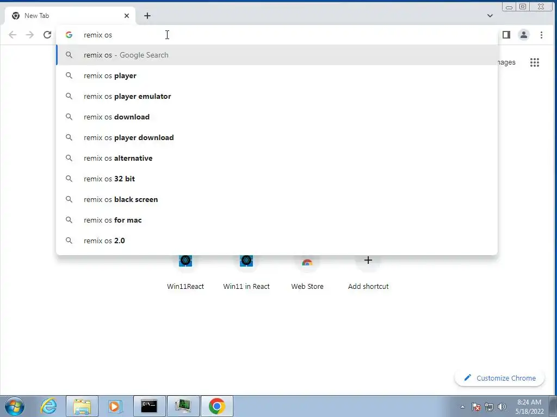Open the volume speaker tray icon
557x417 pixels.
tap(502, 407)
